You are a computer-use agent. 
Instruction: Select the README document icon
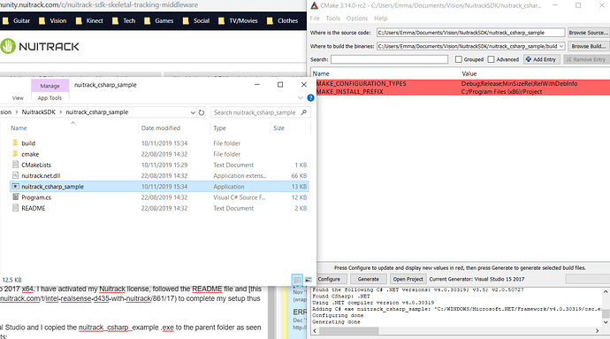[x=15, y=208]
